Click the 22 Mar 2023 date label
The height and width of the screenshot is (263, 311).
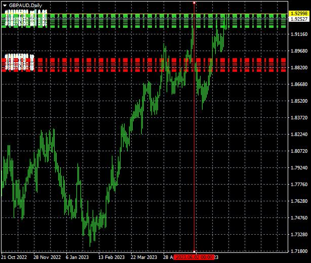[x=144, y=257]
